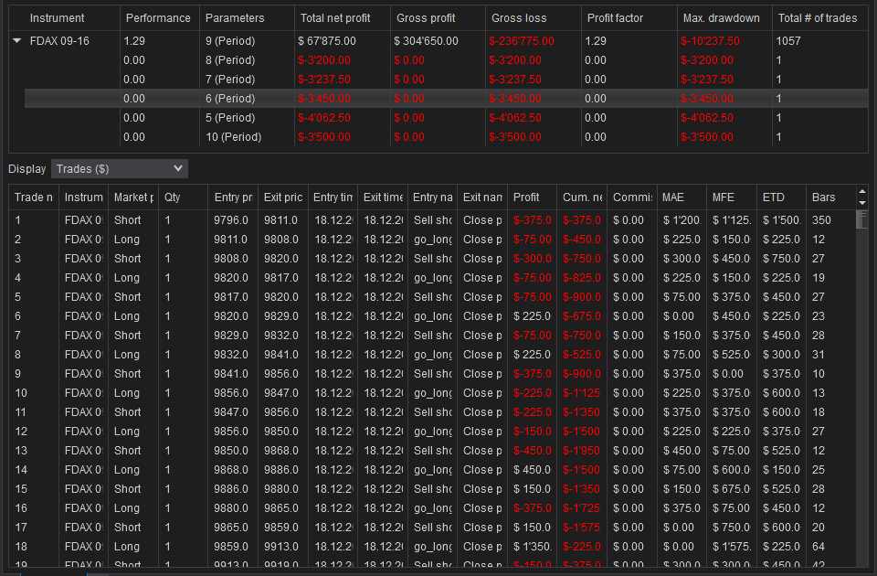Click the trades table vertical scrollbar thumb

(861, 219)
